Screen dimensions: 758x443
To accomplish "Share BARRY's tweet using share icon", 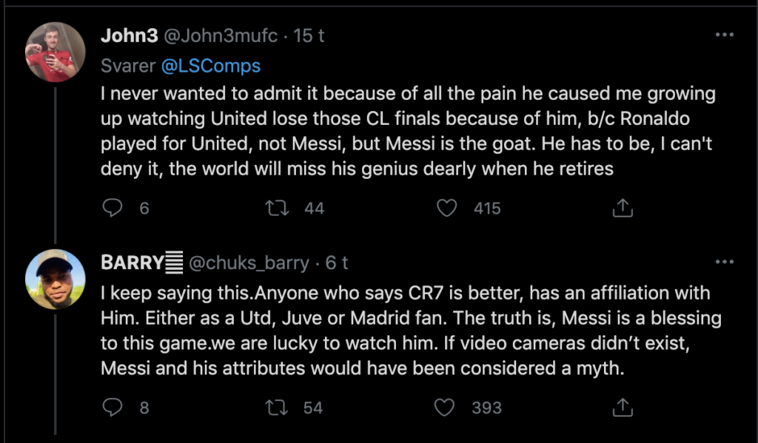I will pyautogui.click(x=622, y=408).
